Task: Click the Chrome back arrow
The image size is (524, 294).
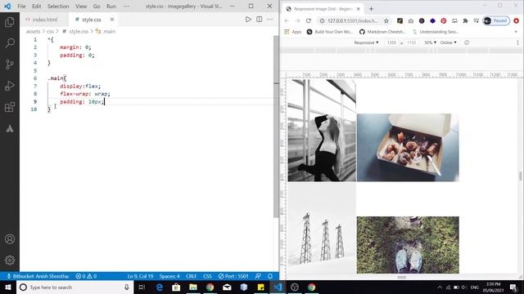Action: click(x=287, y=20)
